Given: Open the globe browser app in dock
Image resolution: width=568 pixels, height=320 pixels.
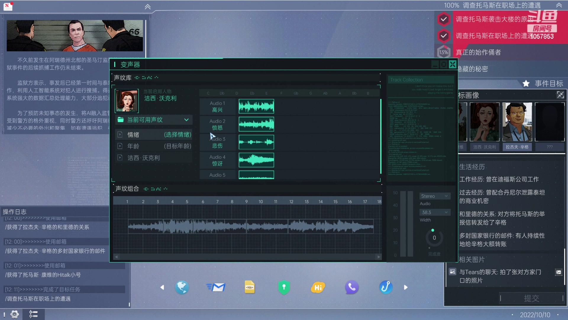Looking at the screenshot, I should pyautogui.click(x=182, y=287).
